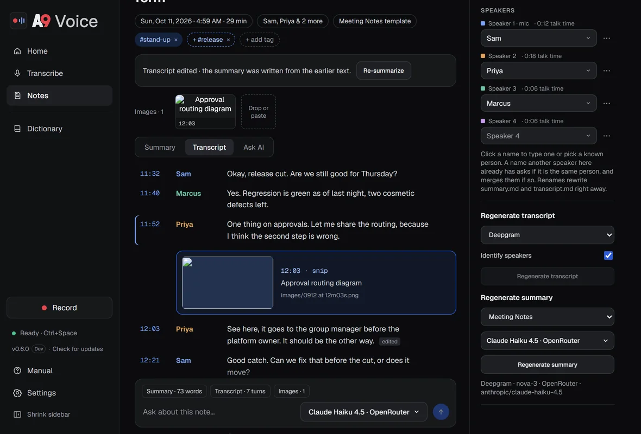Click the Re-summarize button
The height and width of the screenshot is (434, 641).
click(x=384, y=71)
